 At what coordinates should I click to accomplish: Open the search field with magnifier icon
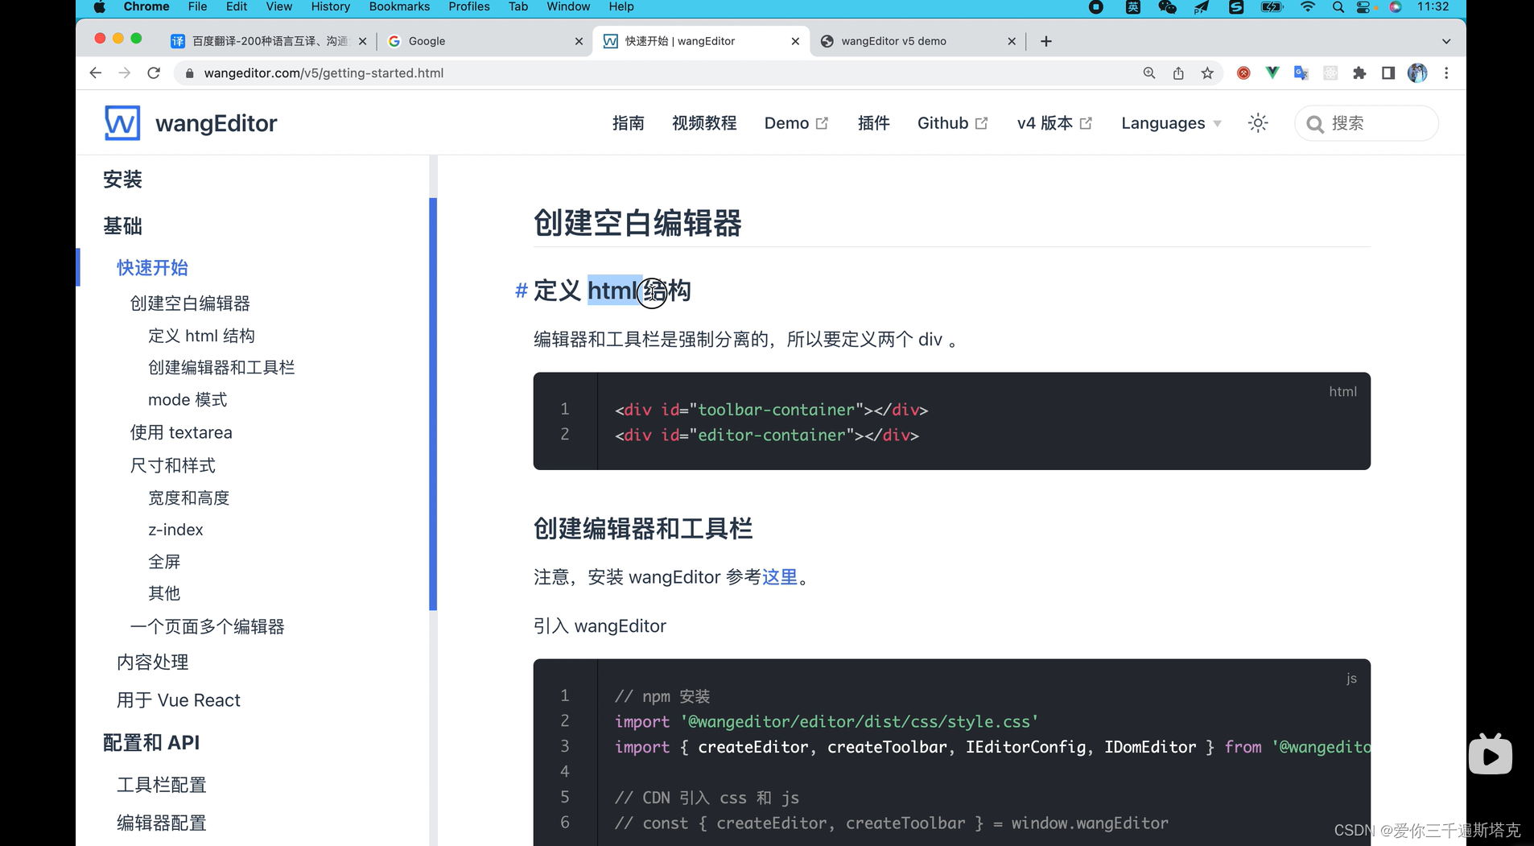click(1366, 122)
